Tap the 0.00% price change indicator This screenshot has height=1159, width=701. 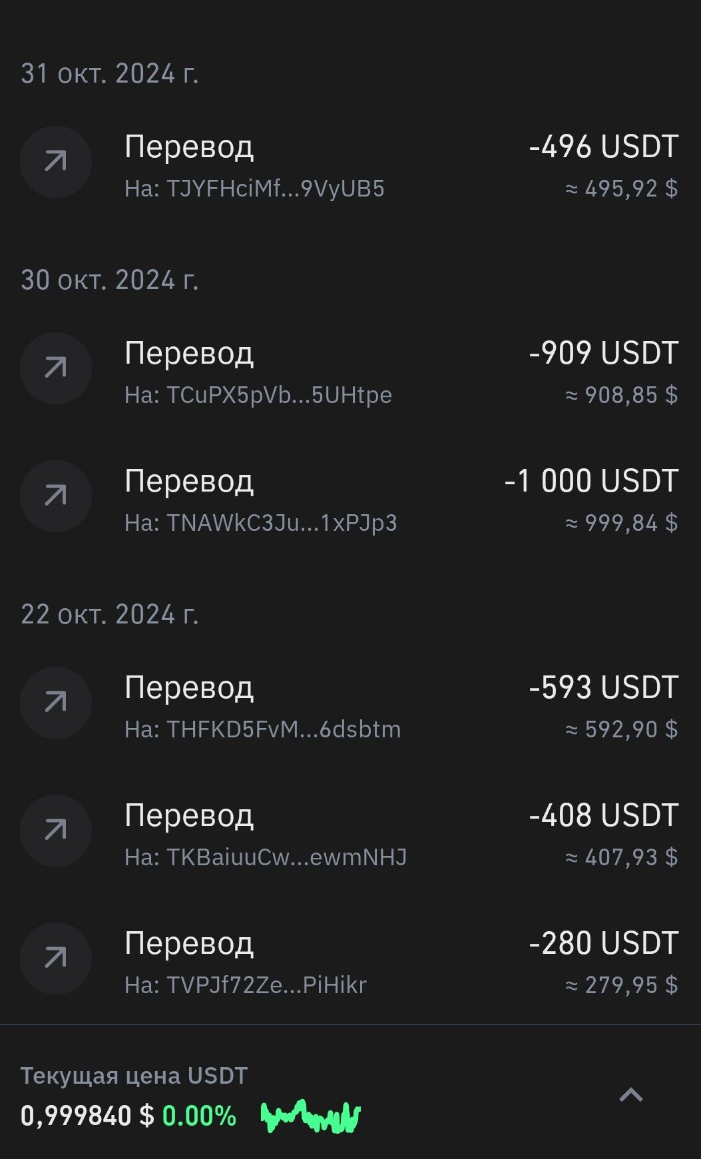tap(199, 1116)
